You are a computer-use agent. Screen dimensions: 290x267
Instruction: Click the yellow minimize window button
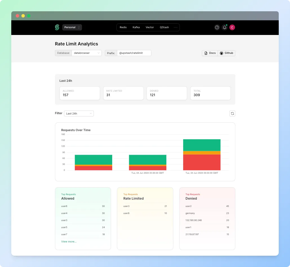[x=23, y=16]
